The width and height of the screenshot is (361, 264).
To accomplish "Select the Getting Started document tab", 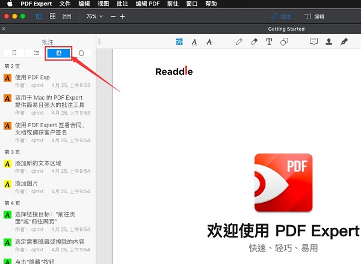I will 286,29.
